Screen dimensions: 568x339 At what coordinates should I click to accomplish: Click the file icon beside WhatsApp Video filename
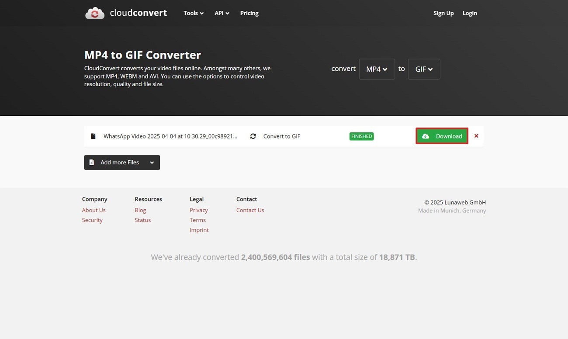click(x=93, y=136)
